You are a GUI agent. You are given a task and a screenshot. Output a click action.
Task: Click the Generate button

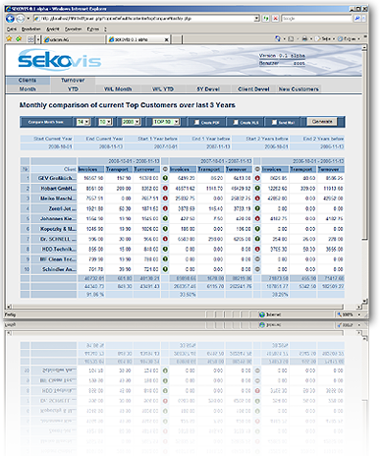coord(322,122)
